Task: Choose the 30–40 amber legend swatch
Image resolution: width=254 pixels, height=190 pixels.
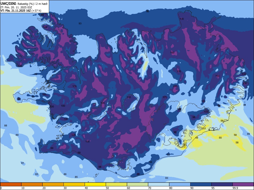Action: (x=74, y=184)
